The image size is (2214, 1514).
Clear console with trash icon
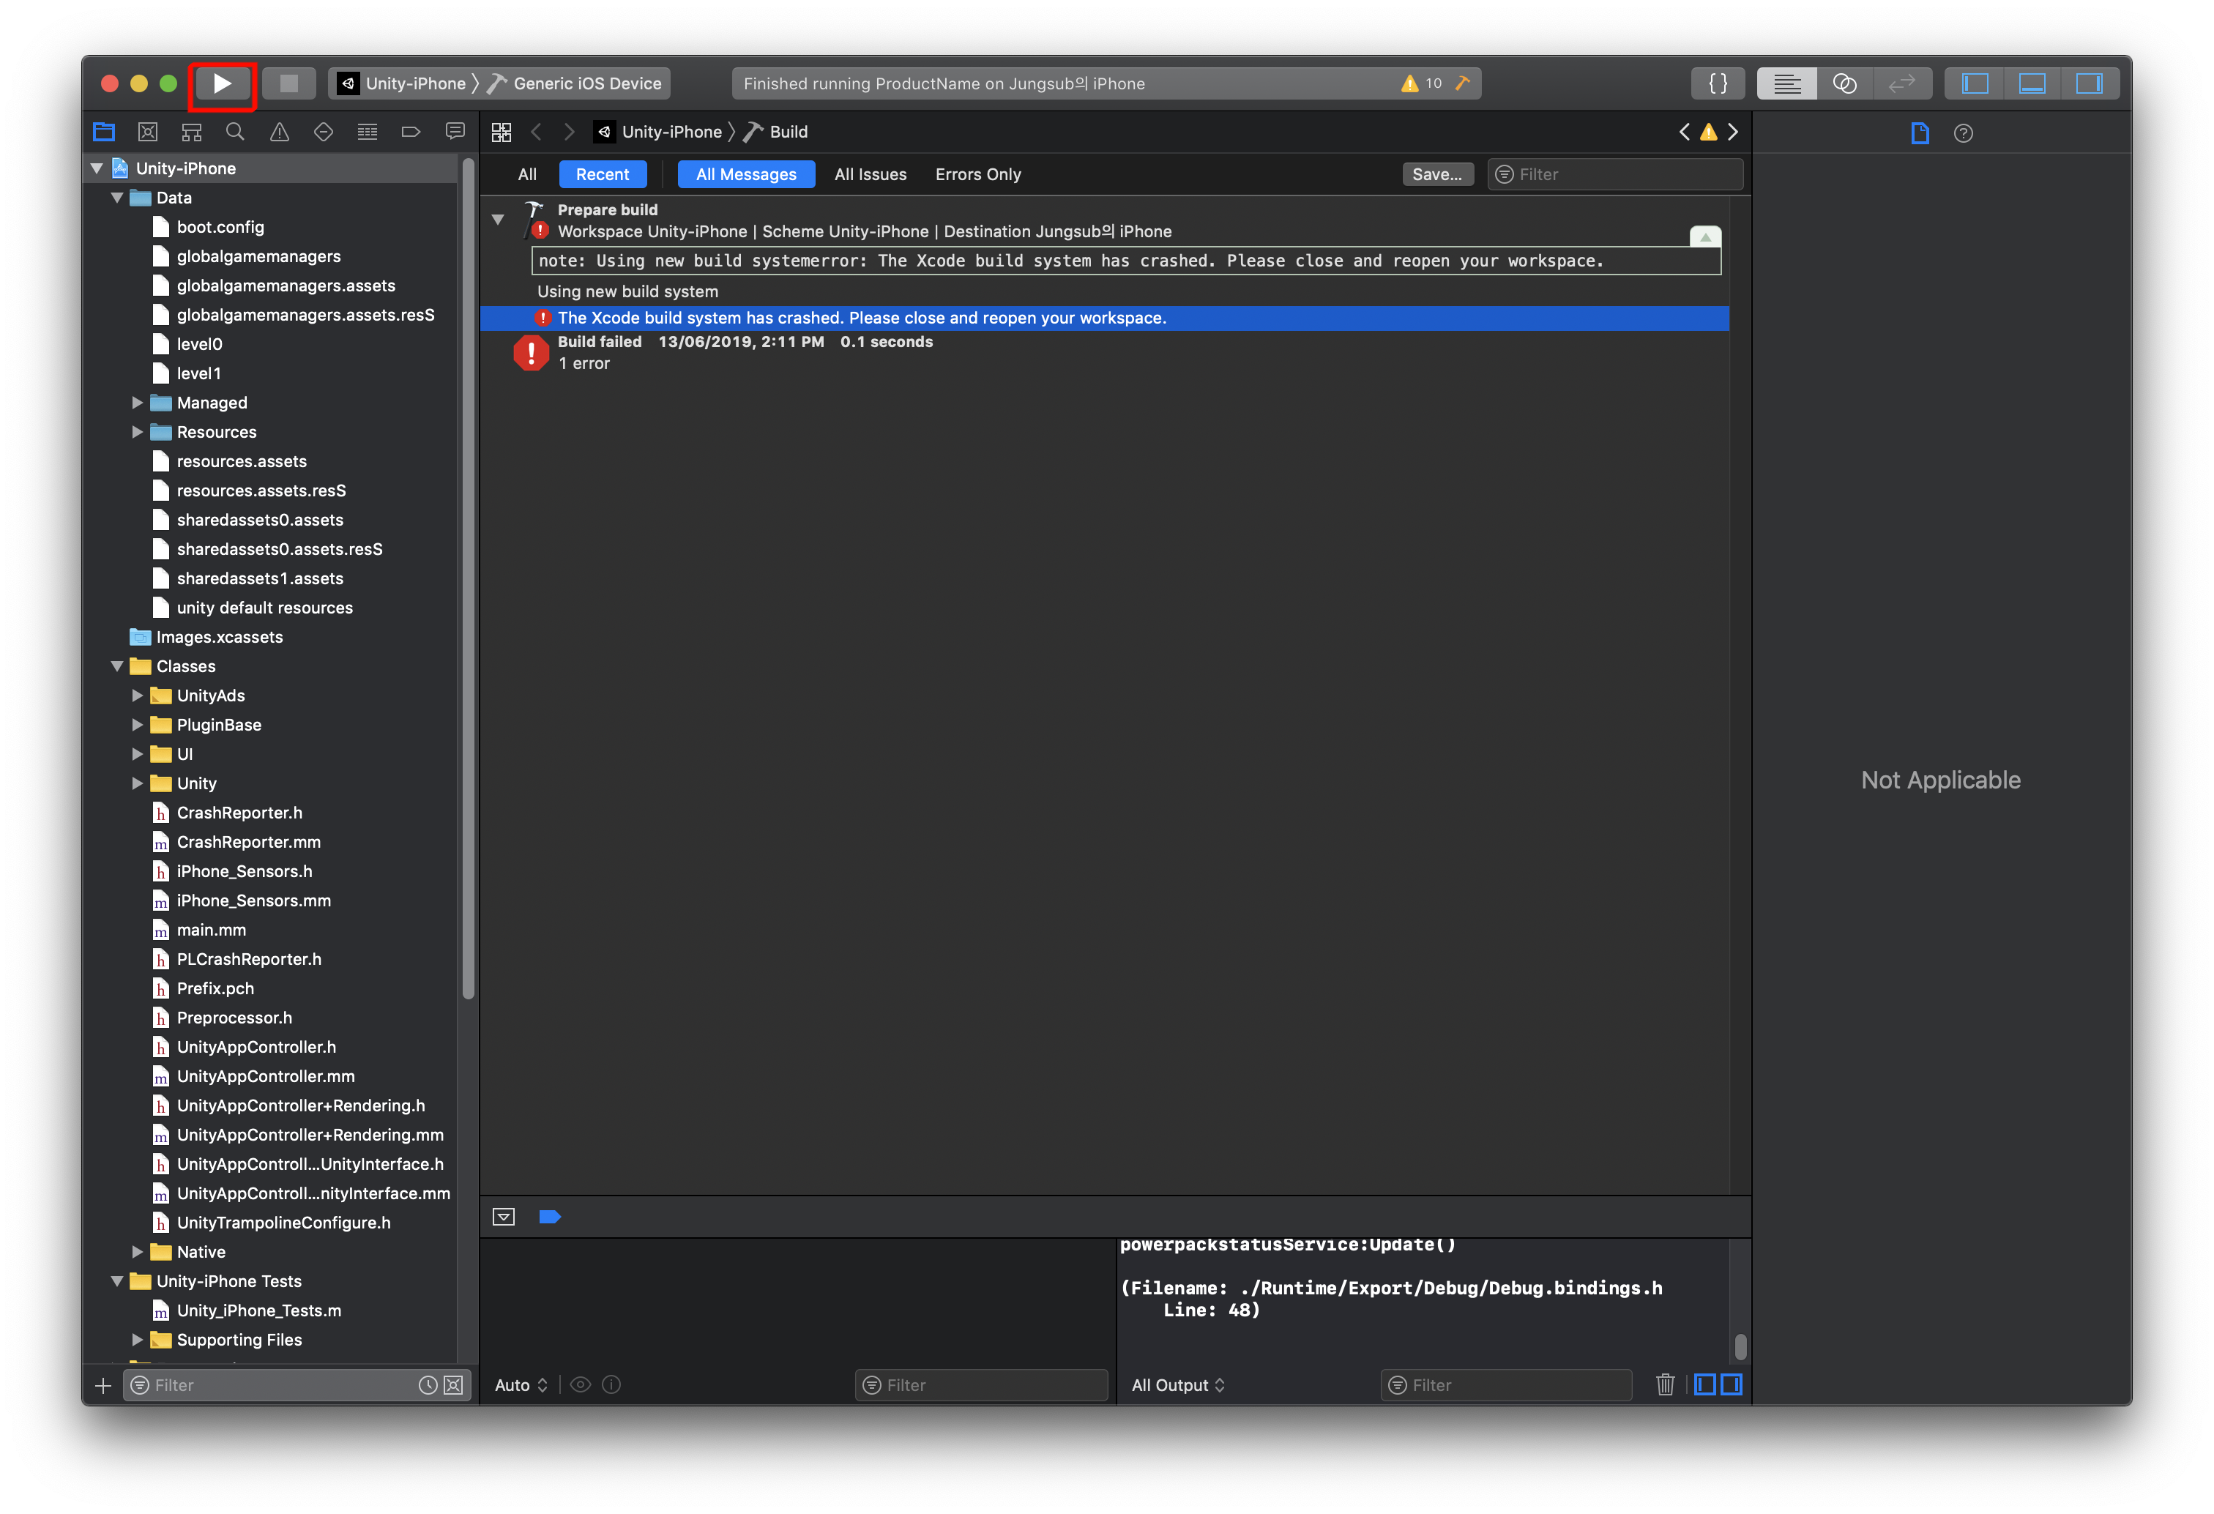(x=1664, y=1384)
